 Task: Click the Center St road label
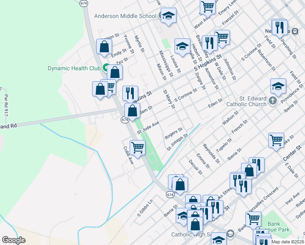click(x=292, y=153)
